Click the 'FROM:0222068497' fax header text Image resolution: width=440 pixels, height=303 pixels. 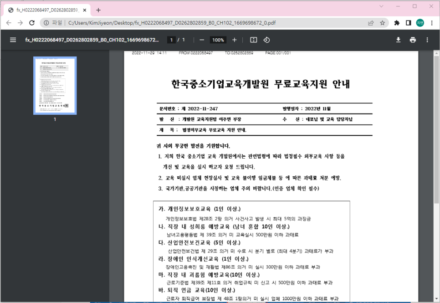(x=195, y=53)
